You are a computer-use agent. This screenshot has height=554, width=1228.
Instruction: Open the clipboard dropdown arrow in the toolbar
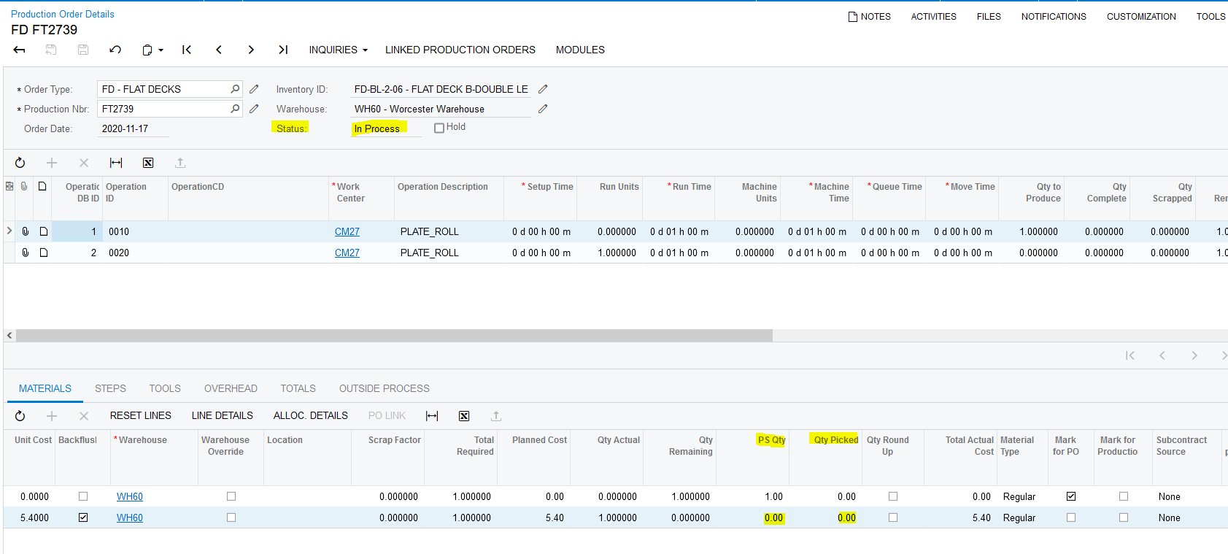coord(161,50)
